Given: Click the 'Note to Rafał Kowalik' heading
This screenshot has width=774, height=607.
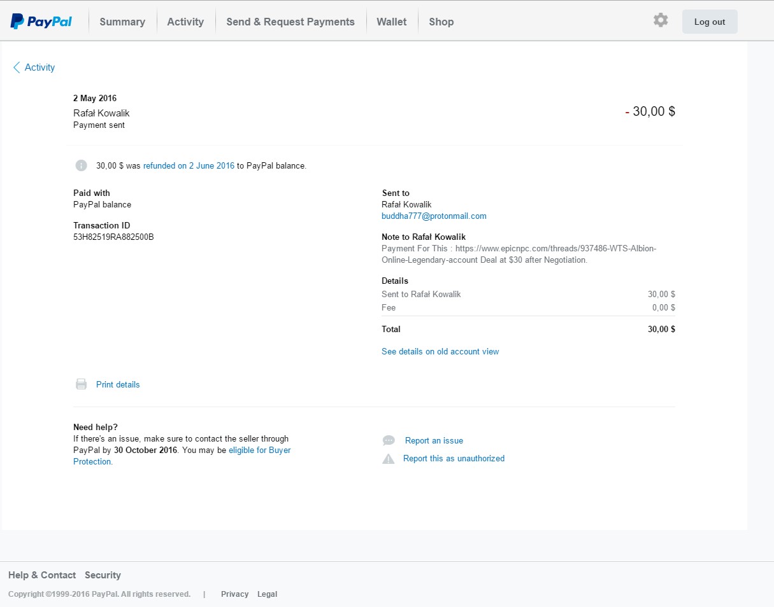Looking at the screenshot, I should (x=424, y=237).
